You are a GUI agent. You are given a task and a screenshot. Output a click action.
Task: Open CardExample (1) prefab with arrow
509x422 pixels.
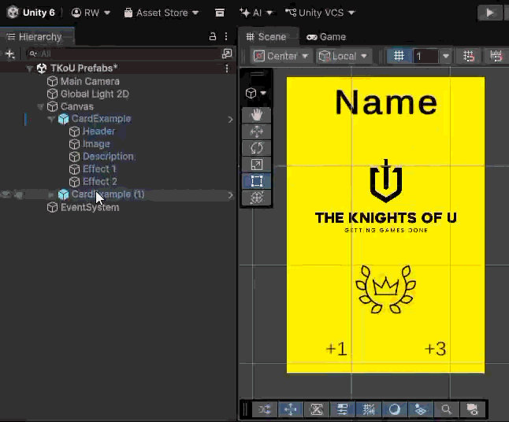(x=231, y=195)
